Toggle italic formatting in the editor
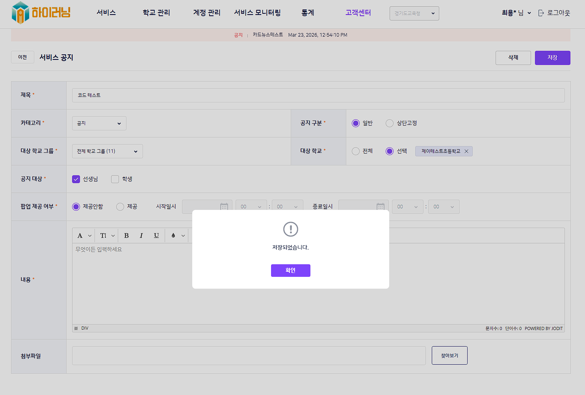Viewport: 585px width, 395px height. click(x=141, y=236)
